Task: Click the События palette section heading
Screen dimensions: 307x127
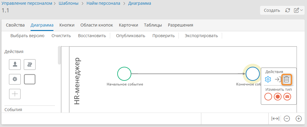Action: click(x=13, y=110)
